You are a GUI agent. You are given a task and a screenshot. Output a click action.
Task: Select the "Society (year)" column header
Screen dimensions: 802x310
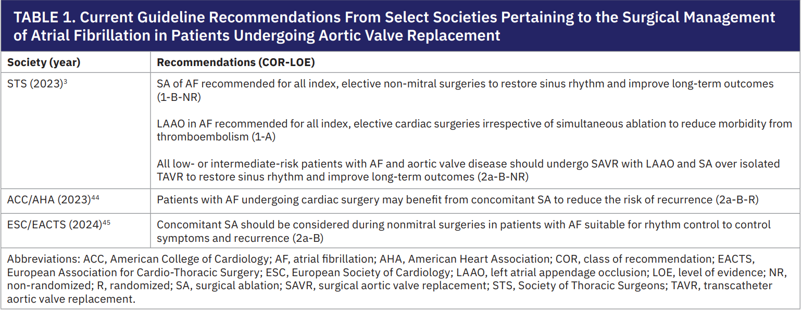[44, 62]
